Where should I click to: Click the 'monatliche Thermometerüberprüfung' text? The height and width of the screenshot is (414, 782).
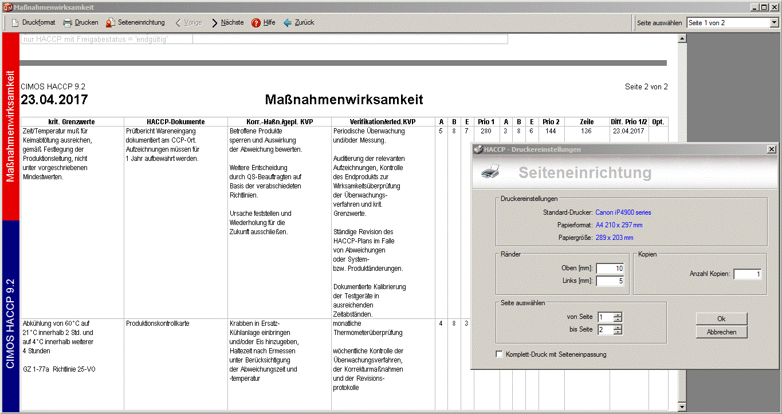click(368, 328)
